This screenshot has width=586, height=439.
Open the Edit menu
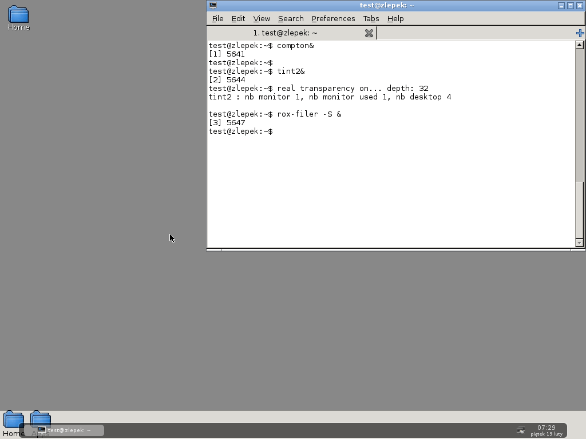coord(238,19)
